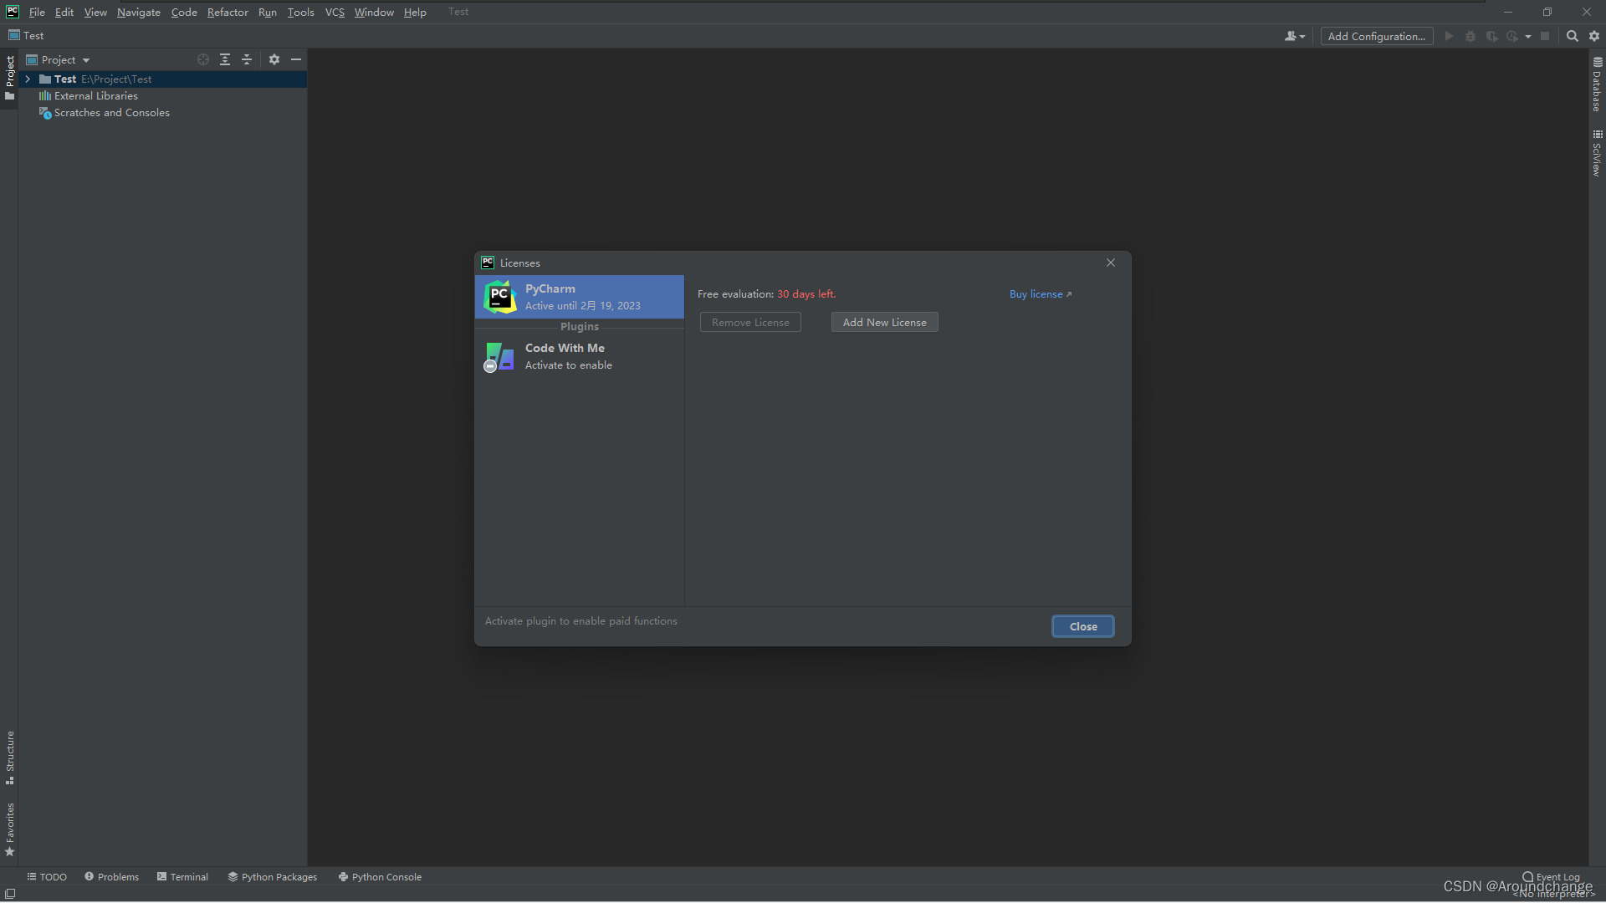
Task: Open the Tools menu
Action: click(x=301, y=12)
